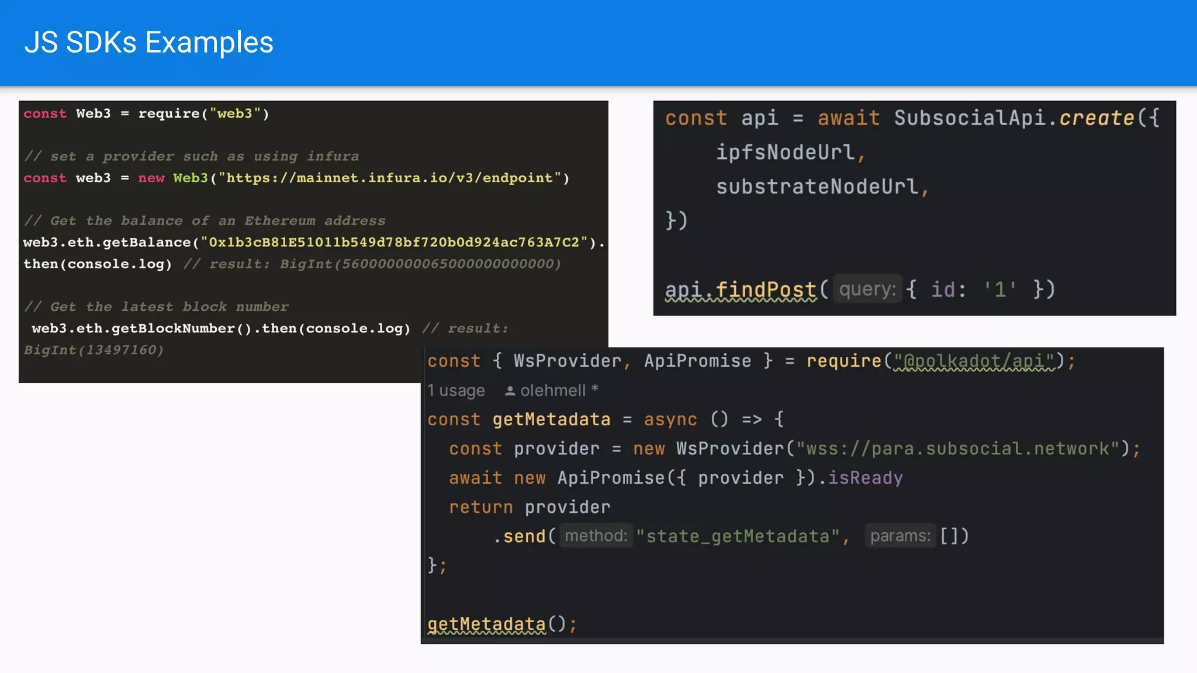Click the id: '1' argument

point(974,289)
